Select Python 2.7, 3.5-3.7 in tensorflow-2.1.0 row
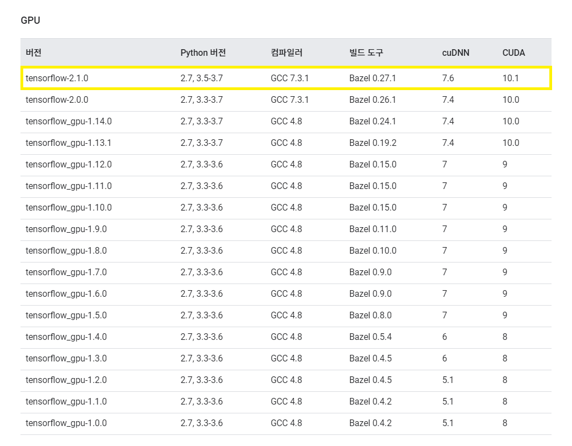Image resolution: width=572 pixels, height=446 pixels. pyautogui.click(x=202, y=78)
